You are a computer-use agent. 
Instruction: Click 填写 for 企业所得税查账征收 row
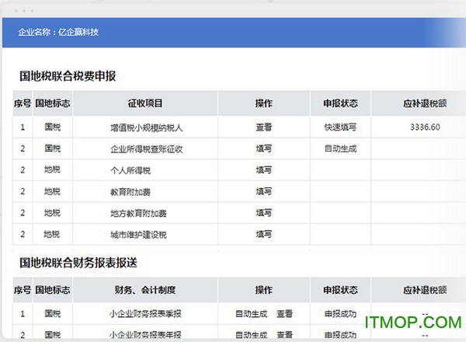click(x=264, y=148)
